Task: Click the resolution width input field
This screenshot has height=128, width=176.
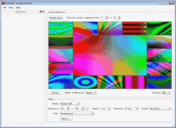Action: coord(63,109)
